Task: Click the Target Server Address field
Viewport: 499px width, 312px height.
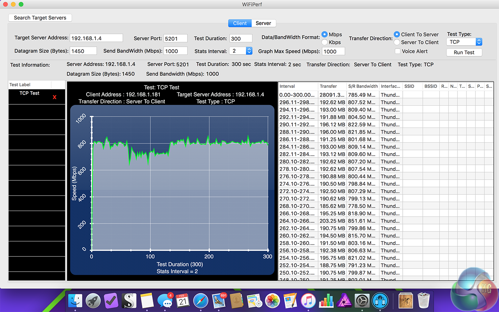Action: point(96,38)
